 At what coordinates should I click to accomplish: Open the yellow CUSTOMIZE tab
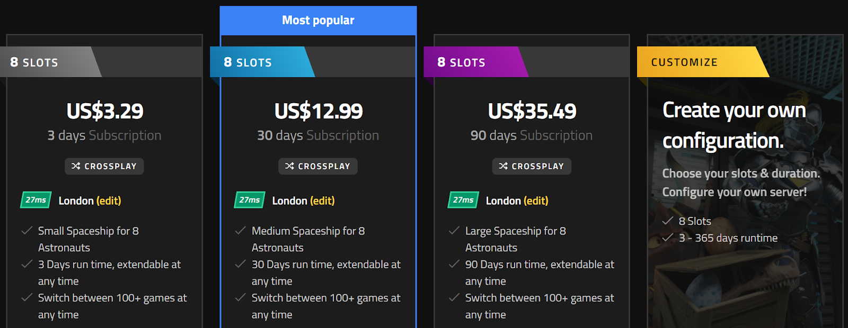[703, 62]
